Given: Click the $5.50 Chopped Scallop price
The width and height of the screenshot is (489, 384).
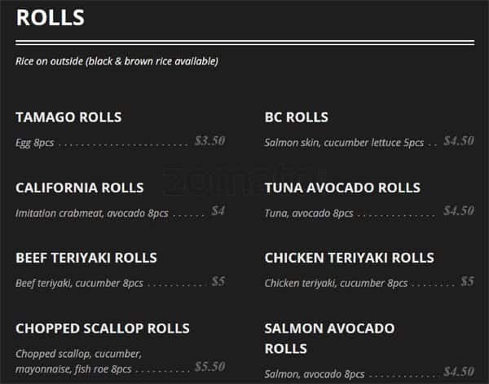Looking at the screenshot, I should point(209,366).
